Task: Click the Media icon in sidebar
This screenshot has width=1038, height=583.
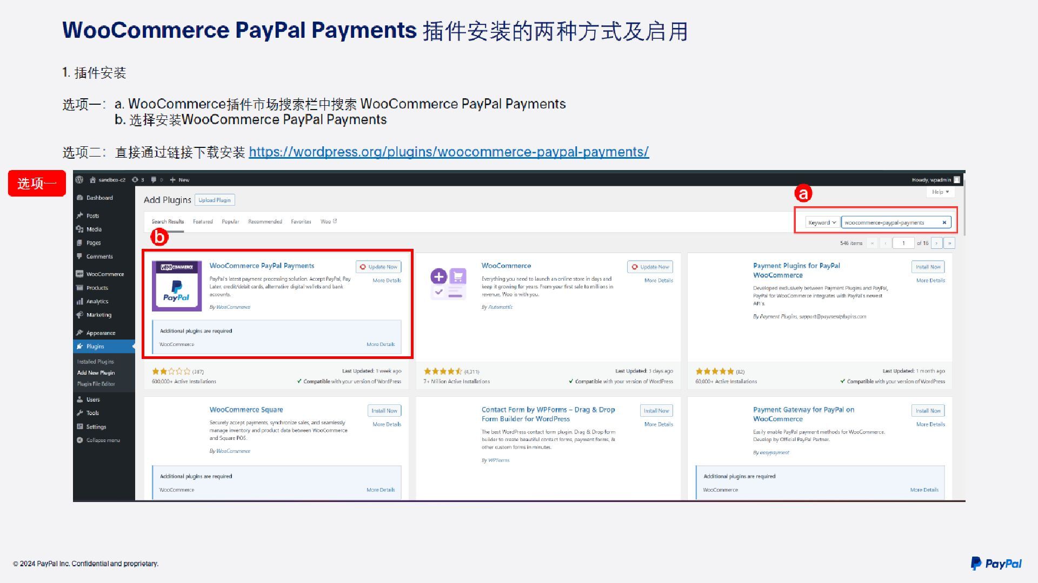Action: pos(80,229)
